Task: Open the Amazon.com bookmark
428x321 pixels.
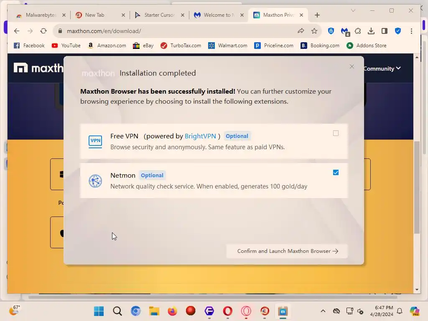Action: pyautogui.click(x=107, y=46)
